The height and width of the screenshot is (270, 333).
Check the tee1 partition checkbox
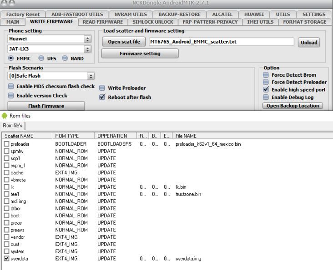click(x=6, y=194)
